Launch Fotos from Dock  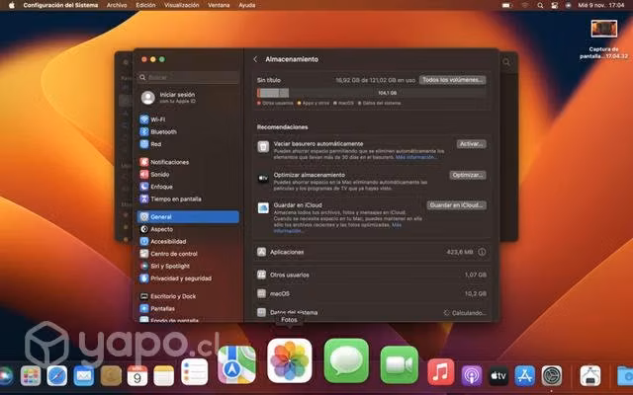click(x=290, y=360)
